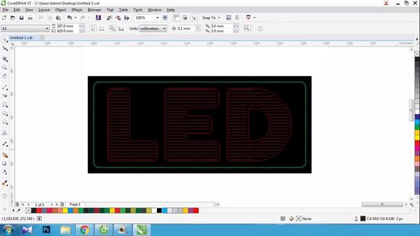This screenshot has height=236, width=420.
Task: Toggle show grid button
Action: [x=185, y=18]
